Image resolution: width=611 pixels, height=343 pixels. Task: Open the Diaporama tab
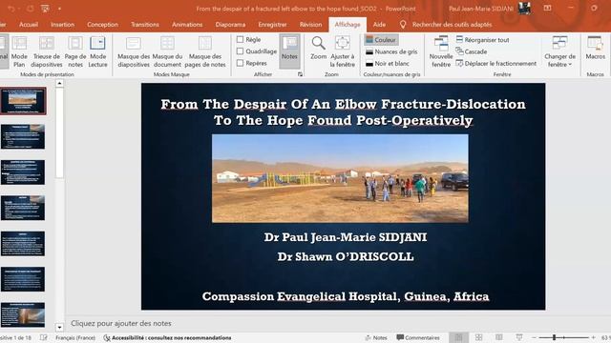[x=230, y=25]
